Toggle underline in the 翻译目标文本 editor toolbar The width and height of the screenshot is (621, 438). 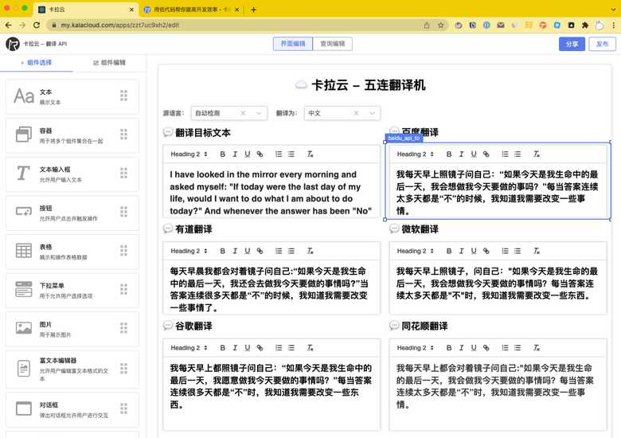248,154
